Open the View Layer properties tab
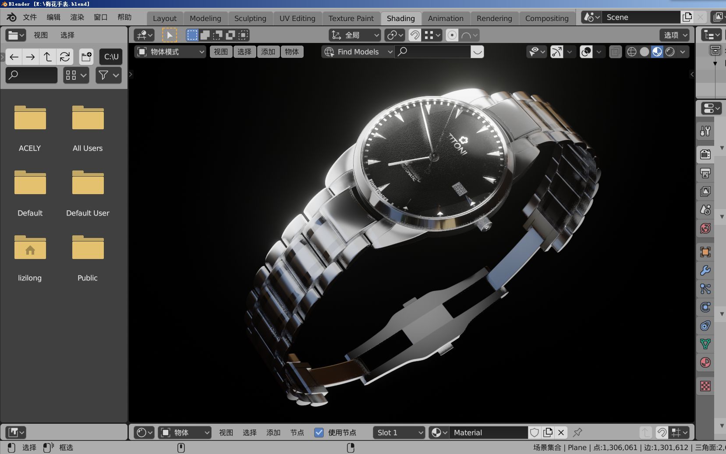This screenshot has height=454, width=726. [x=705, y=192]
